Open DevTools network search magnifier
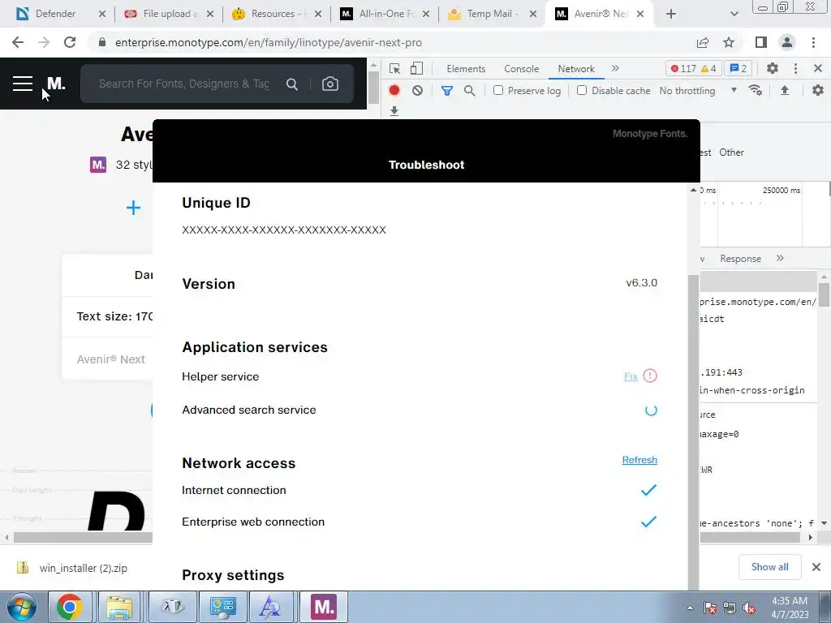The width and height of the screenshot is (831, 623). tap(469, 91)
